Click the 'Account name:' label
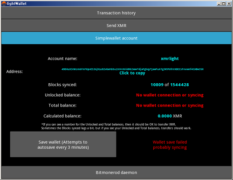 click(62, 59)
